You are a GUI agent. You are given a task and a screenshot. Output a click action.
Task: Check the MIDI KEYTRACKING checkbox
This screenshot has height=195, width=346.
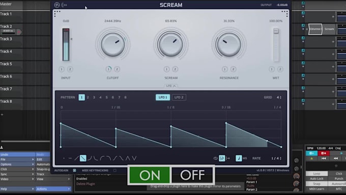(x=115, y=171)
